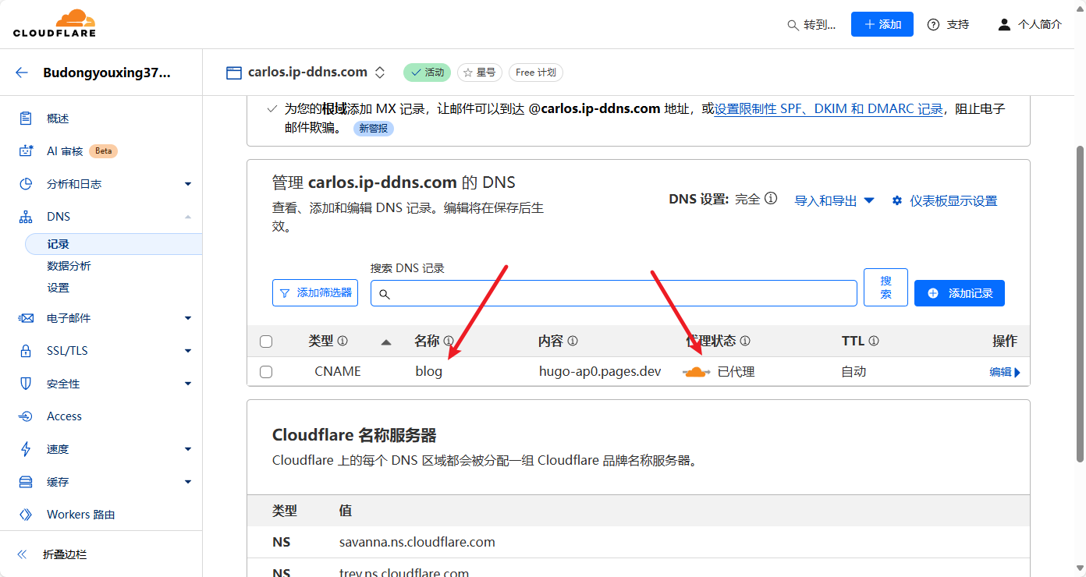The width and height of the screenshot is (1086, 577).
Task: Click the Cloudflare logo
Action: pyautogui.click(x=54, y=23)
